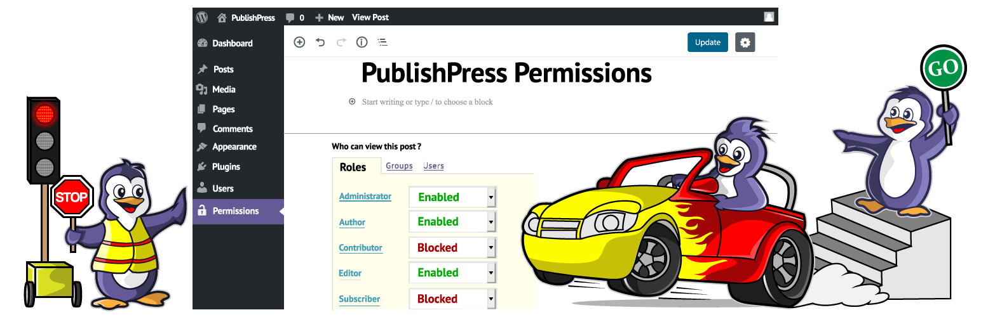The width and height of the screenshot is (981, 317).
Task: Click the user avatar in admin bar
Action: (x=769, y=17)
